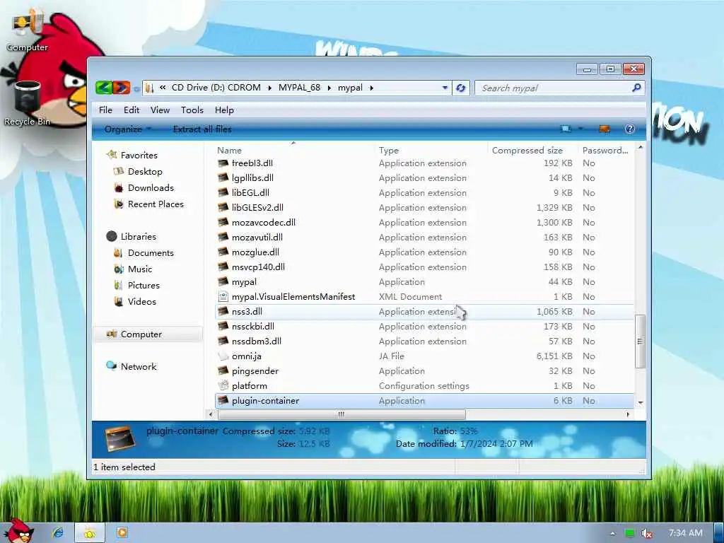The width and height of the screenshot is (724, 543).
Task: Expand the arrow after MYPAL_68 breadcrumb
Action: 329,88
